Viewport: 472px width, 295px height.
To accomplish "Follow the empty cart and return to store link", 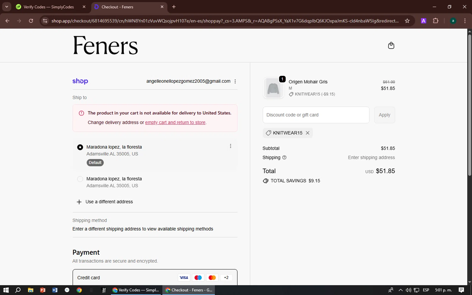I will point(175,122).
